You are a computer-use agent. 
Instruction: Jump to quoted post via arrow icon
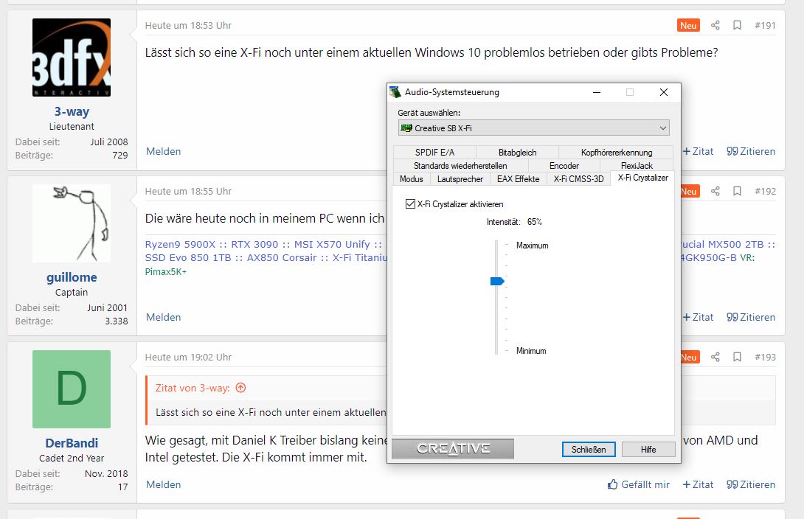[240, 388]
